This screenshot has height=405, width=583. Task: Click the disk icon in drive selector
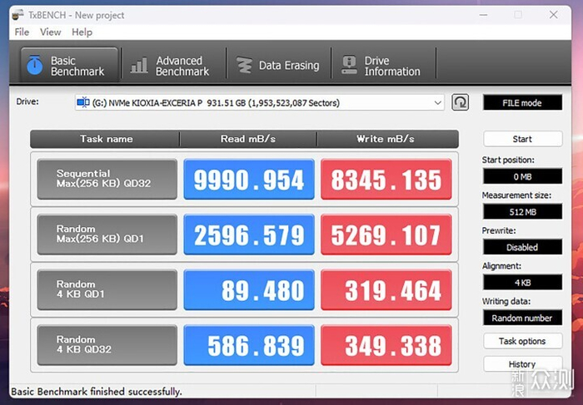83,102
